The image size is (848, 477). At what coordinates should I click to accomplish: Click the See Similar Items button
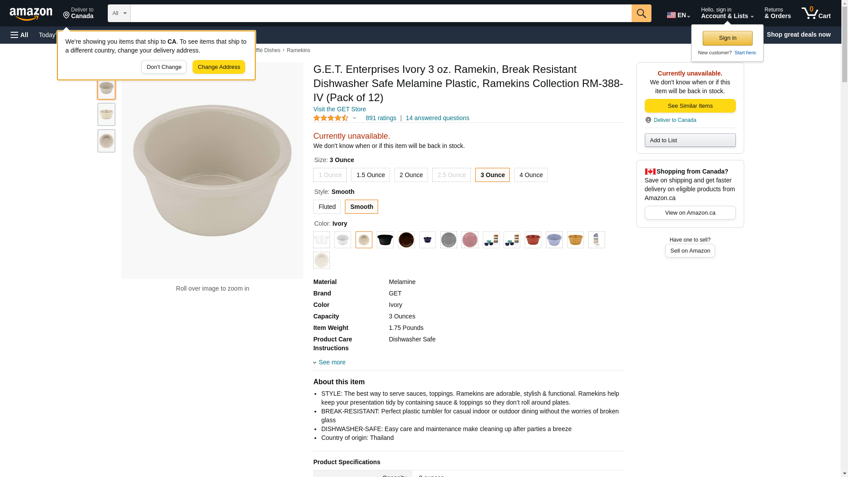[690, 106]
